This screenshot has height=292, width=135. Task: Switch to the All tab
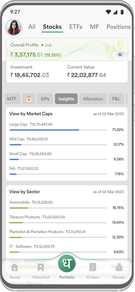(32, 27)
